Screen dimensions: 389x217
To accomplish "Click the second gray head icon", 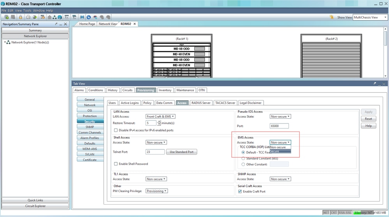I will click(108, 17).
